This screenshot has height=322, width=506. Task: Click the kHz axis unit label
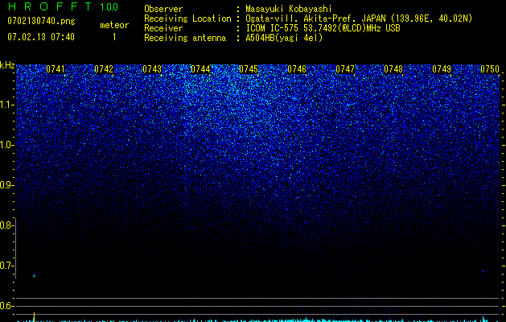click(x=7, y=65)
